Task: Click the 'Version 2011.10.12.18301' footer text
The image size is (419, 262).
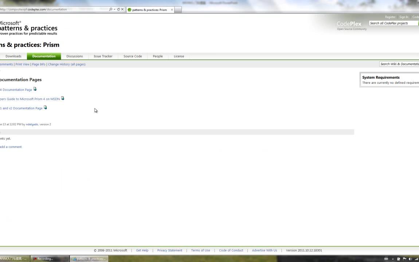Action: (x=304, y=250)
